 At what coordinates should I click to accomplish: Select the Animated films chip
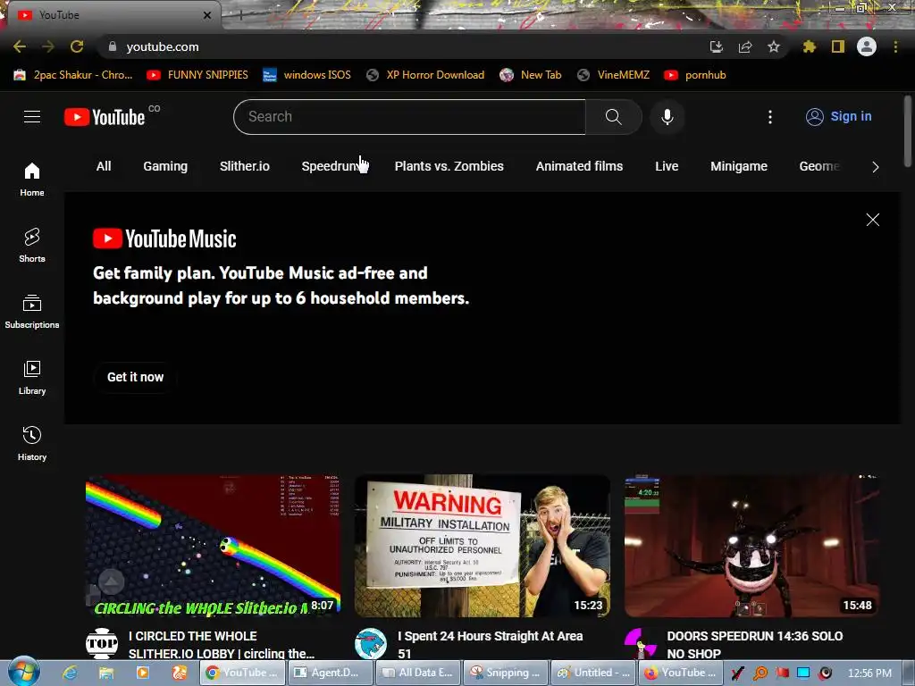pos(579,166)
